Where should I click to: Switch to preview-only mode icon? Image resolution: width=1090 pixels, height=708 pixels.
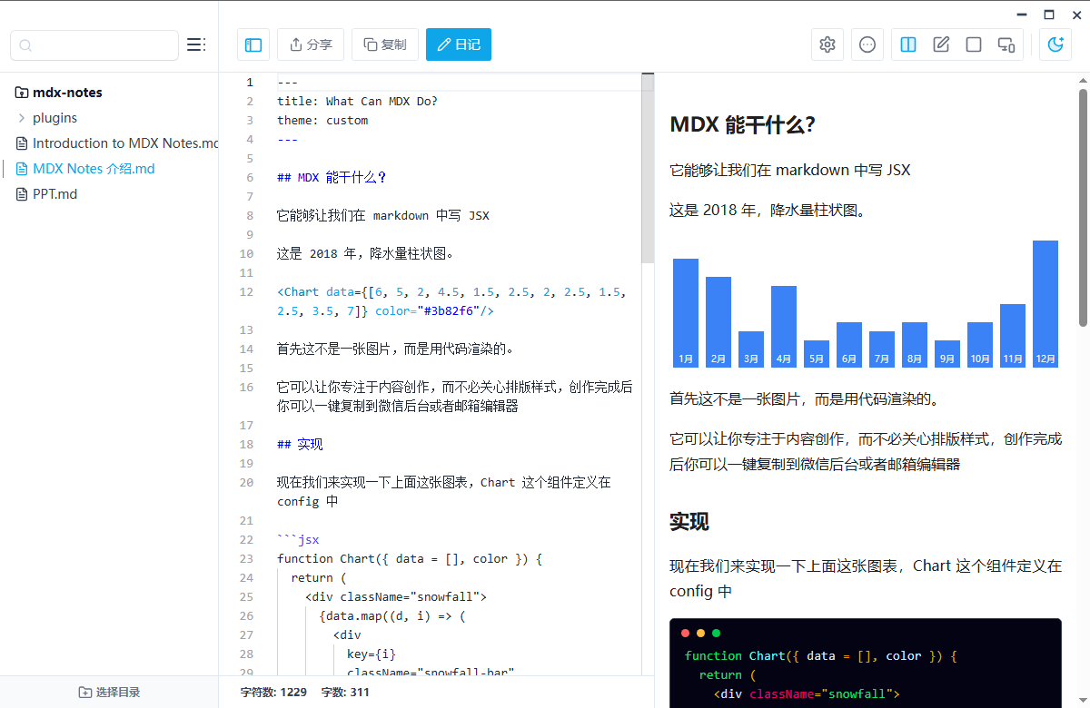click(973, 44)
